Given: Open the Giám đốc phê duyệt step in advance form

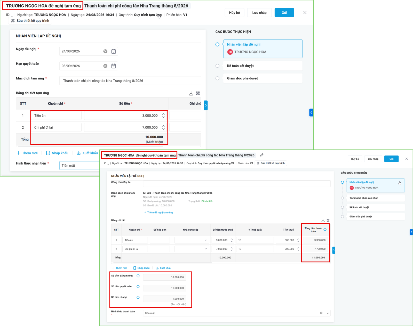Looking at the screenshot, I should (263, 78).
